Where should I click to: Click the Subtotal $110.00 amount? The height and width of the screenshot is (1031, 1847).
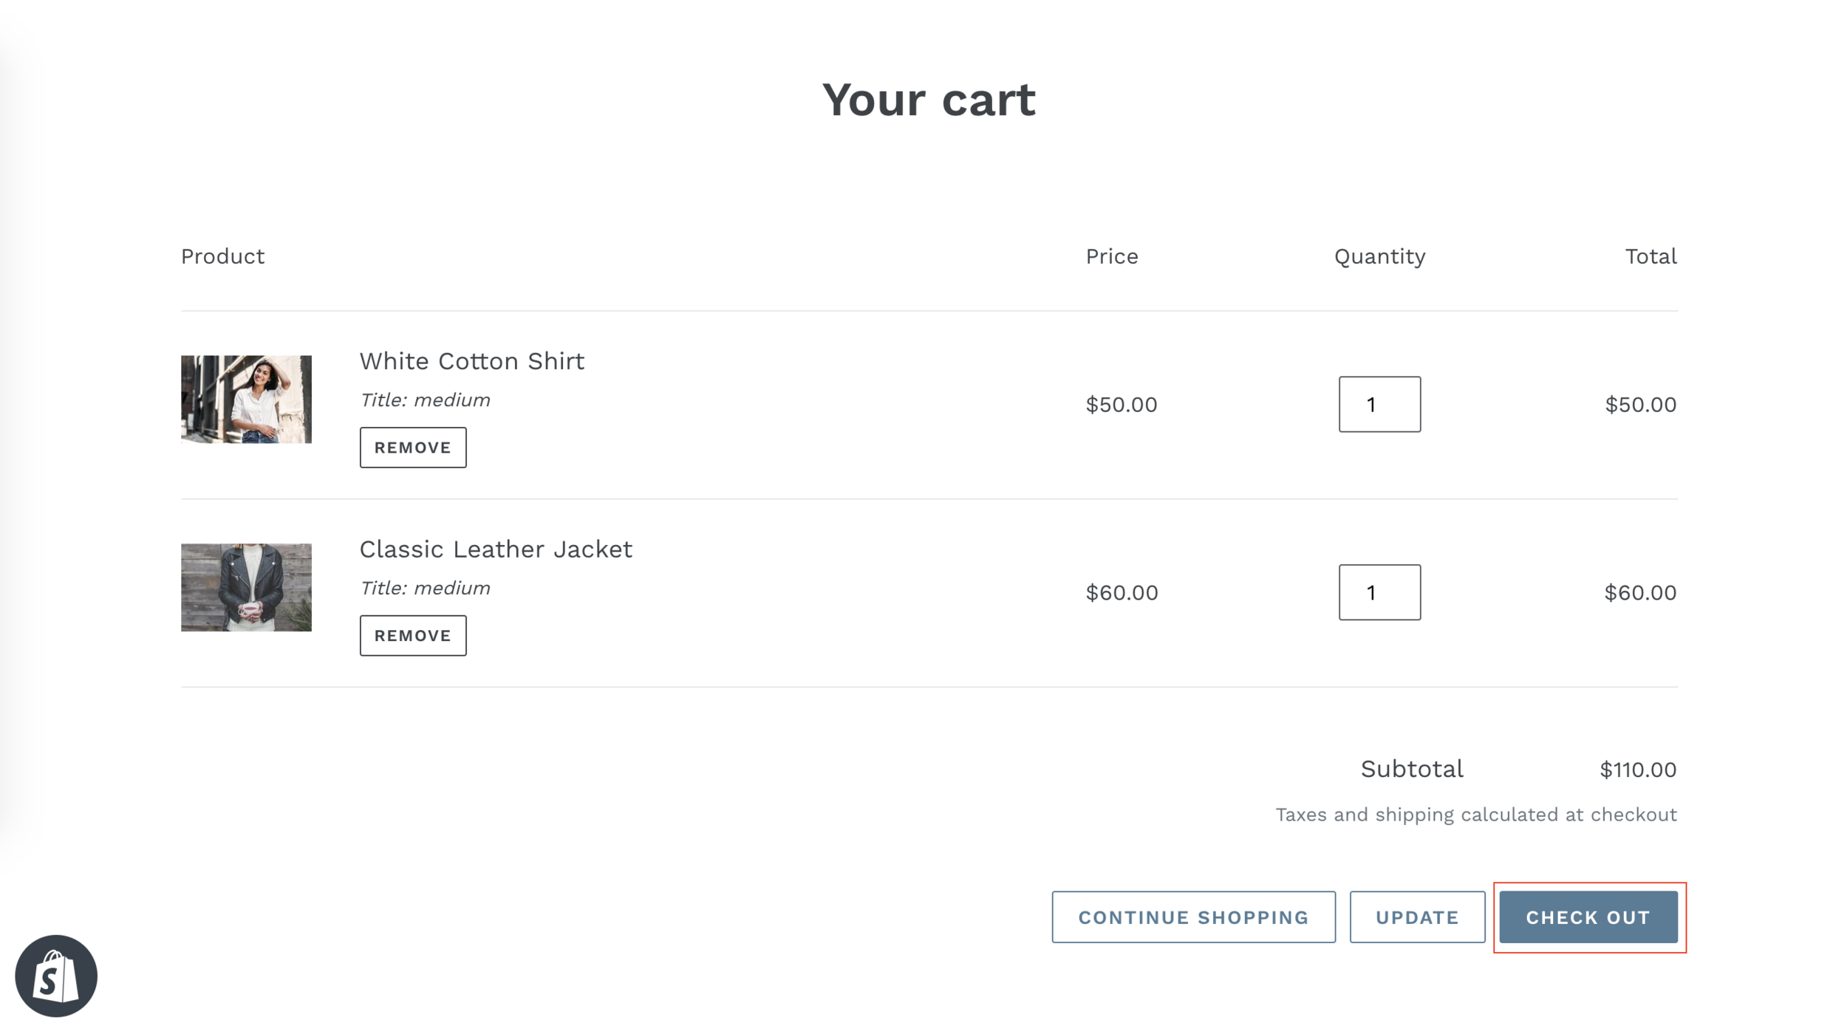point(1638,770)
